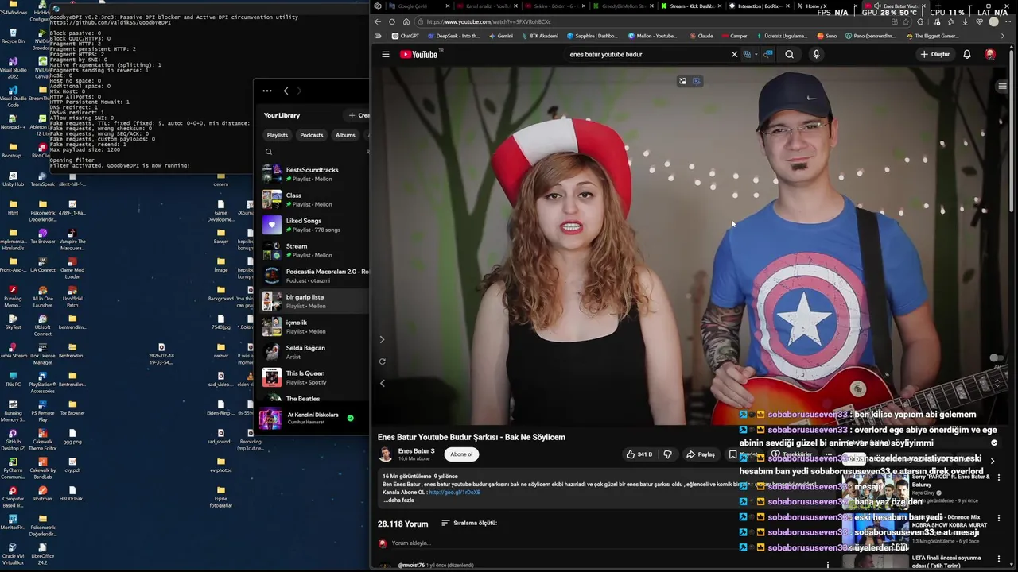Open the Sıralama ölçütü sort dropdown

469,523
